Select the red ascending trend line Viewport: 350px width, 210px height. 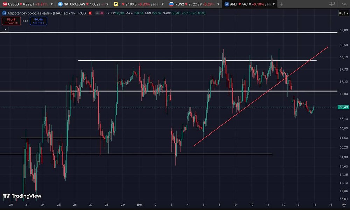click(x=260, y=96)
